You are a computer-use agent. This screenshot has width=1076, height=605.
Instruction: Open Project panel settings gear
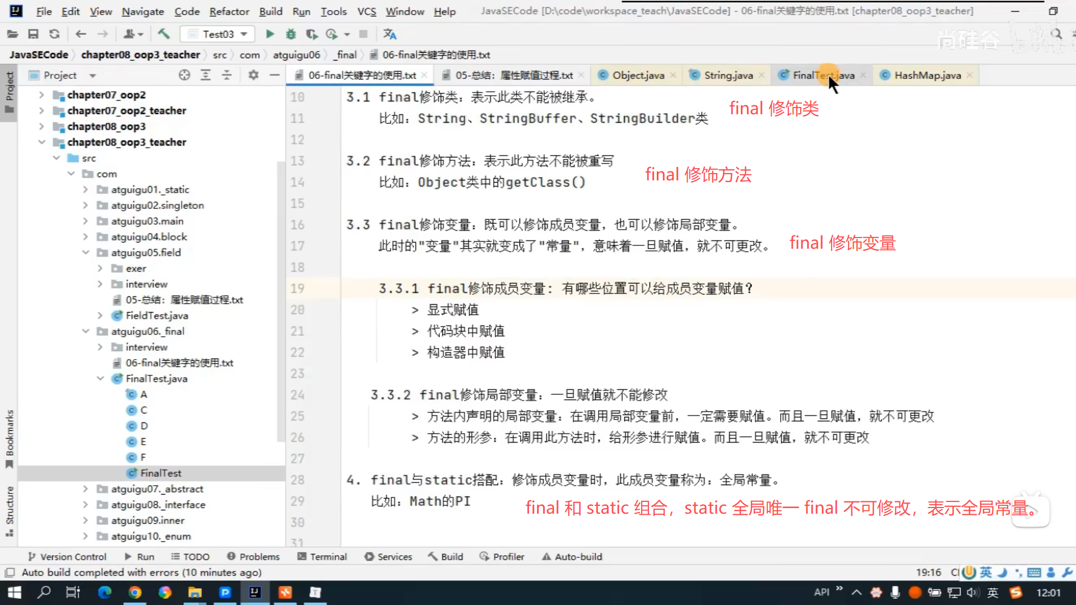[253, 75]
